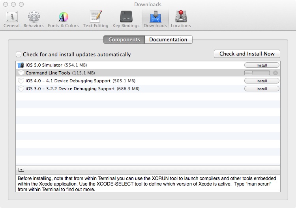Open the Locations preferences pane

[x=181, y=19]
